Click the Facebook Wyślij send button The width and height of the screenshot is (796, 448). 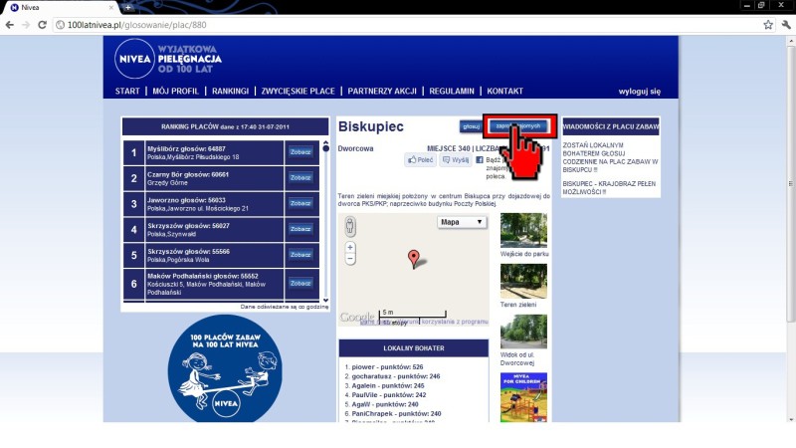click(456, 160)
